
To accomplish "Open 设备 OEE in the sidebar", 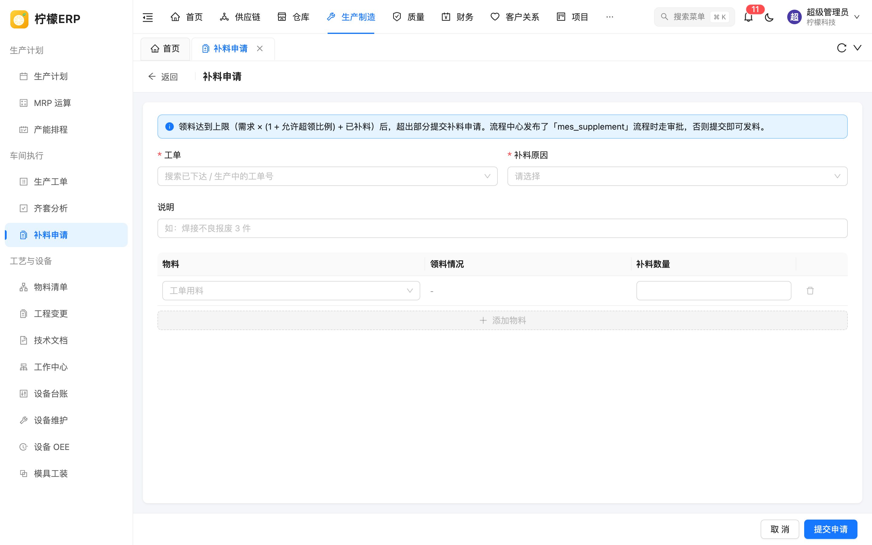I will [x=66, y=447].
